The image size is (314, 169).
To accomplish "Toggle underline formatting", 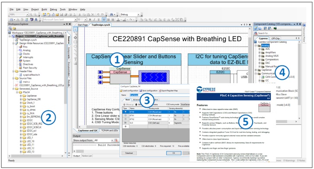I will 99,19.
